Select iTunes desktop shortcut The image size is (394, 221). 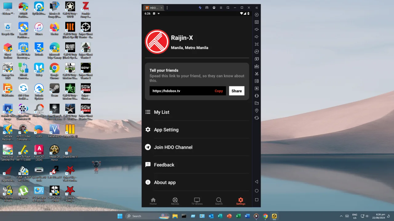tap(39, 29)
